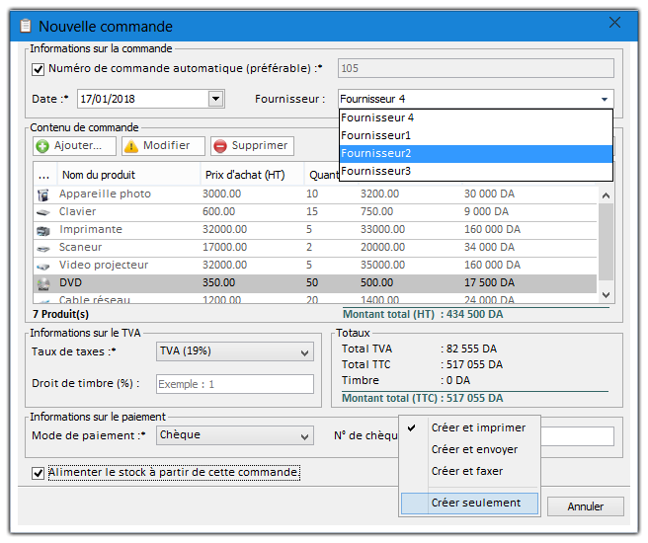Click the Imprimante printer icon
Screen dimensions: 648x543
pos(43,230)
